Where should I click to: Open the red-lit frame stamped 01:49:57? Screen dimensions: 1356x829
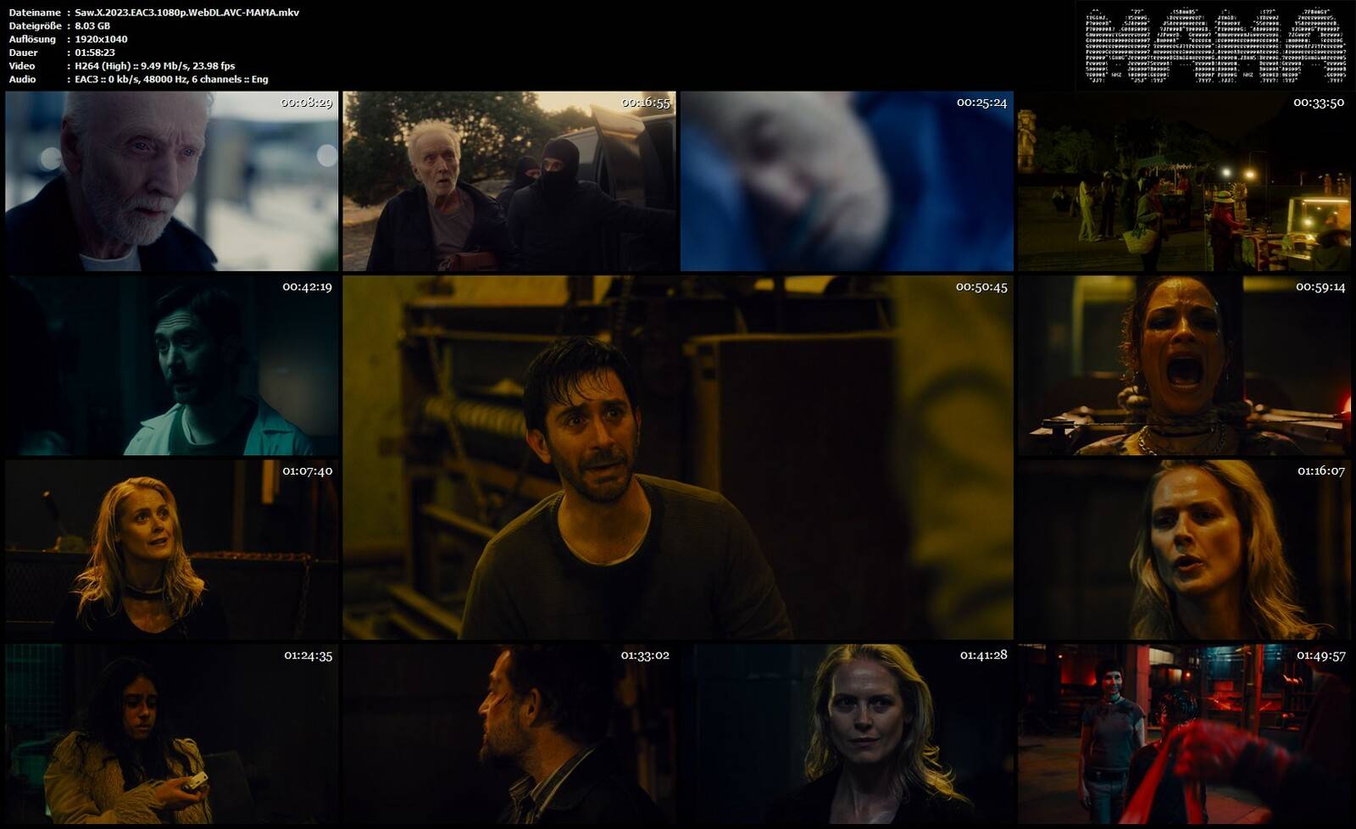tap(1184, 734)
